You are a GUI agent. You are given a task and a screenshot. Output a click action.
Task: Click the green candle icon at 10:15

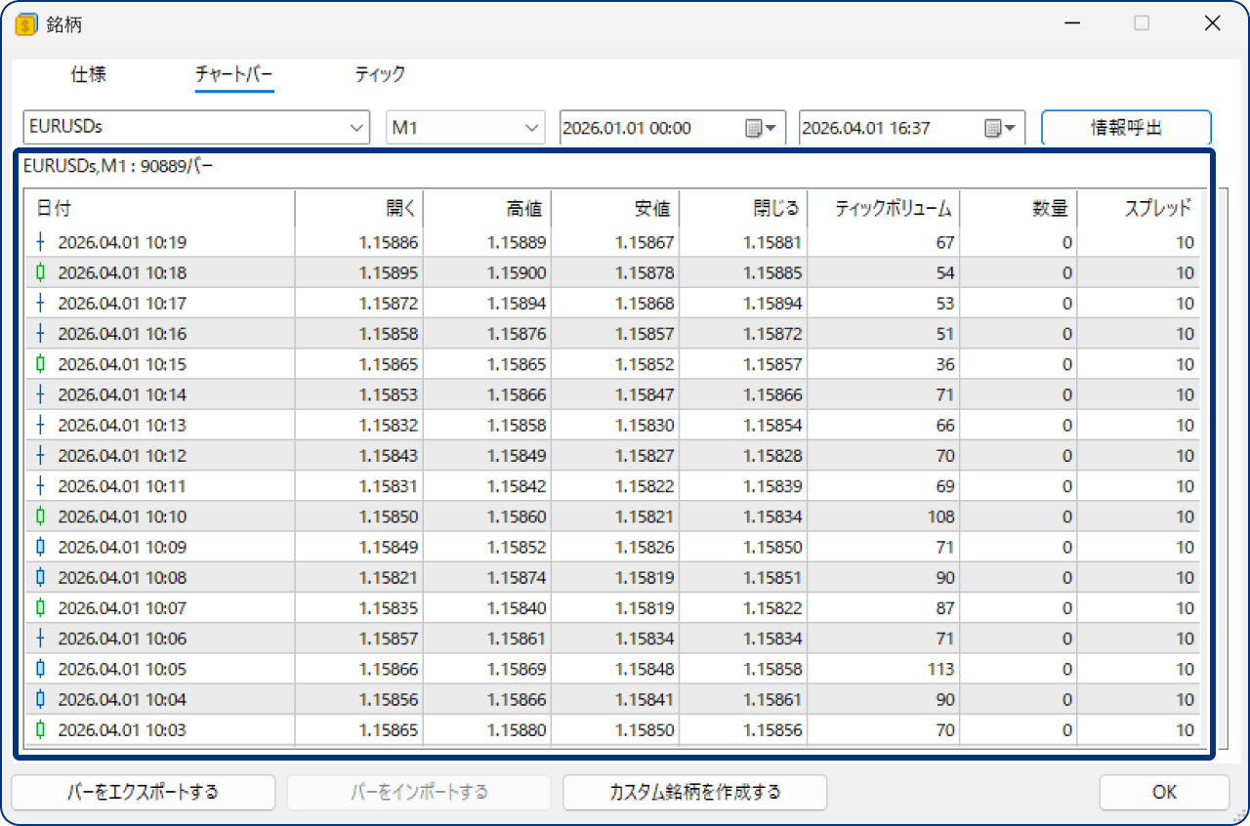[x=40, y=364]
